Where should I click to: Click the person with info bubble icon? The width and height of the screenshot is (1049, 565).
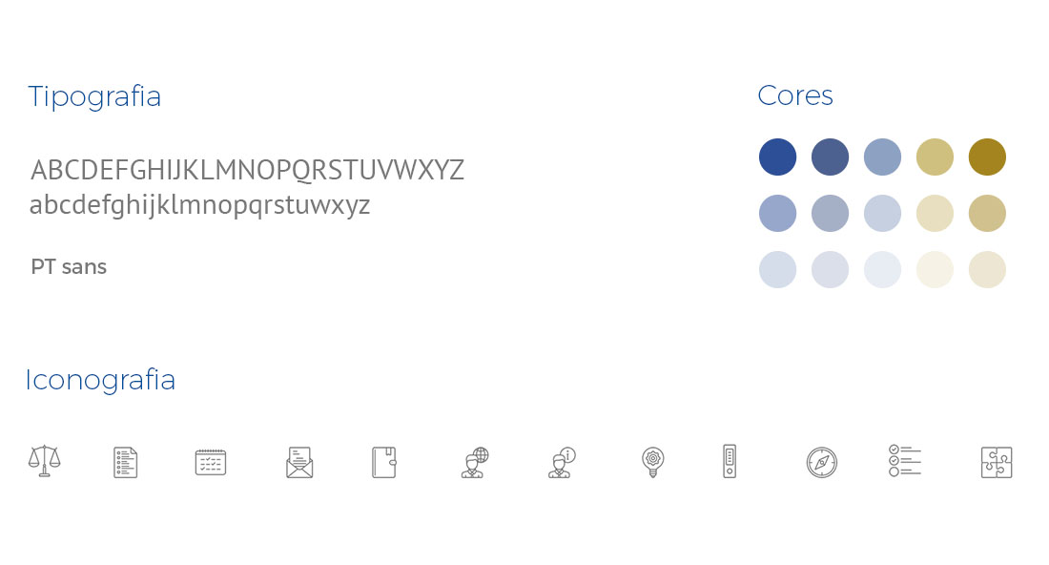[562, 462]
